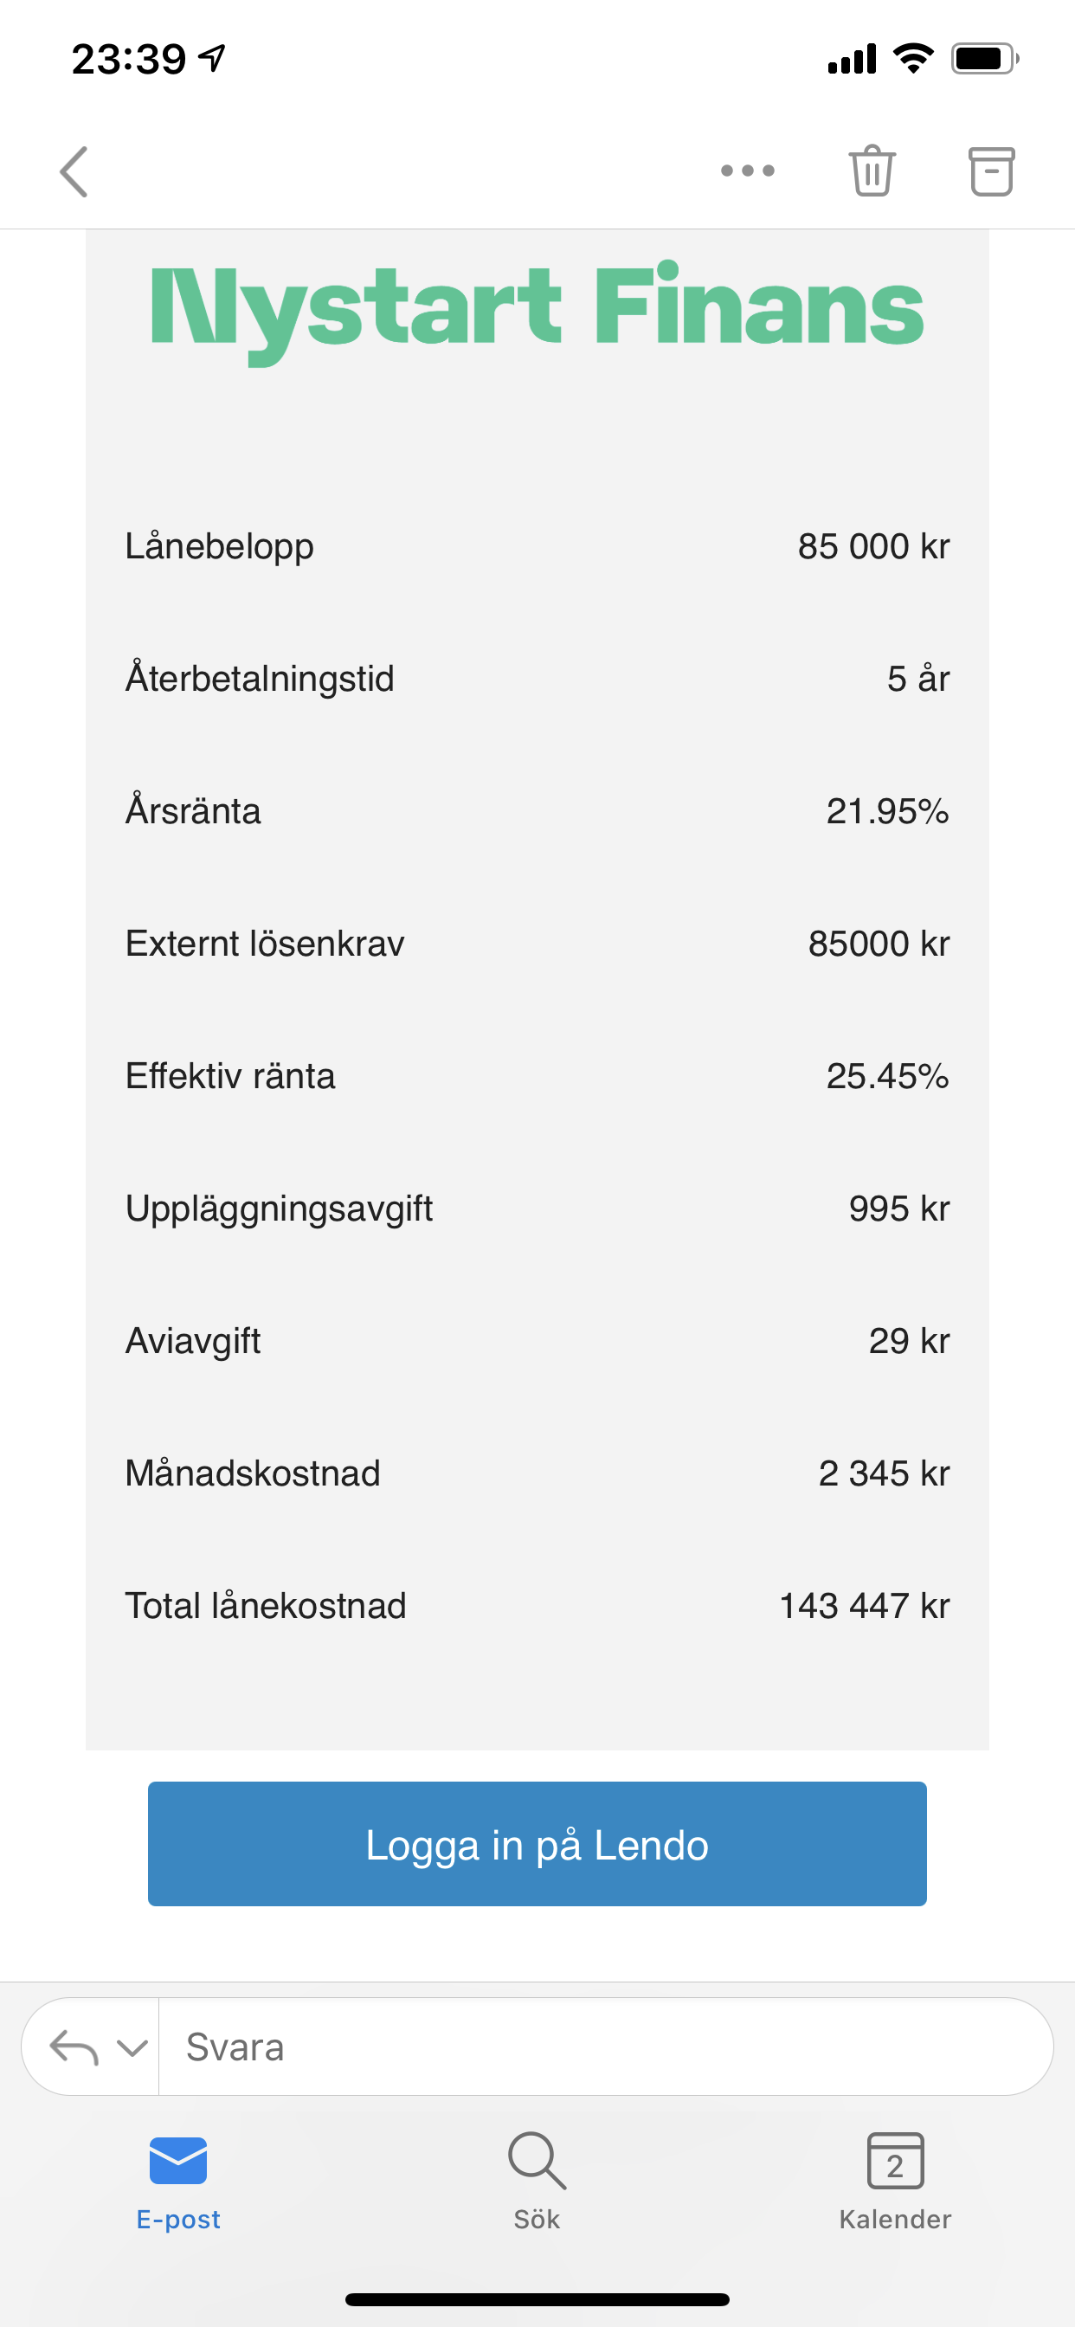Tap the reply arrow icon

point(74,2047)
